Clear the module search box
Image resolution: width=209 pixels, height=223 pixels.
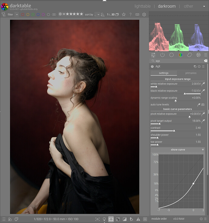pos(205,61)
